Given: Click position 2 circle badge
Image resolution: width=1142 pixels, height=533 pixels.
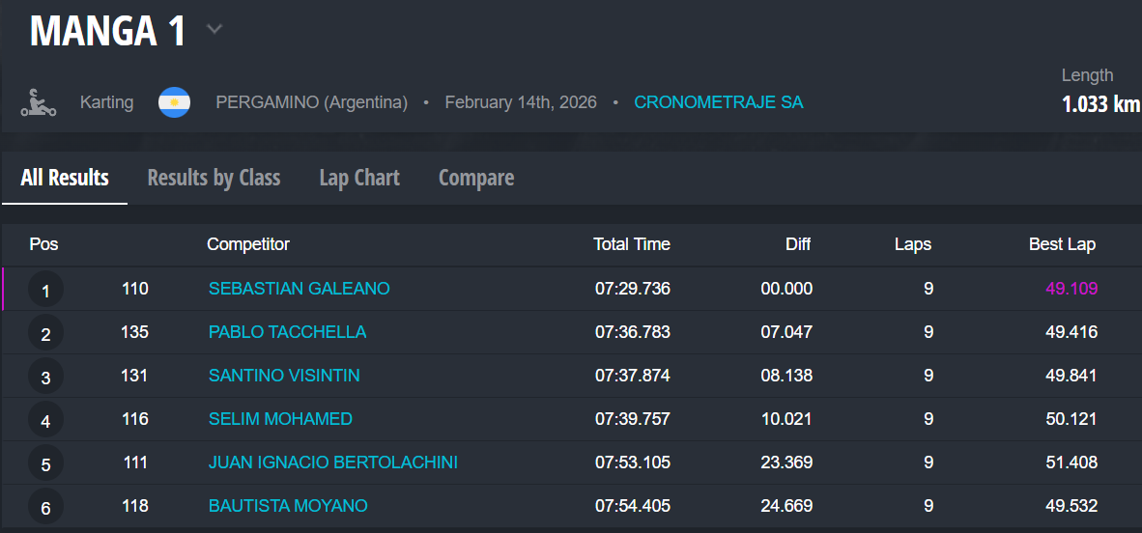Looking at the screenshot, I should click(45, 333).
